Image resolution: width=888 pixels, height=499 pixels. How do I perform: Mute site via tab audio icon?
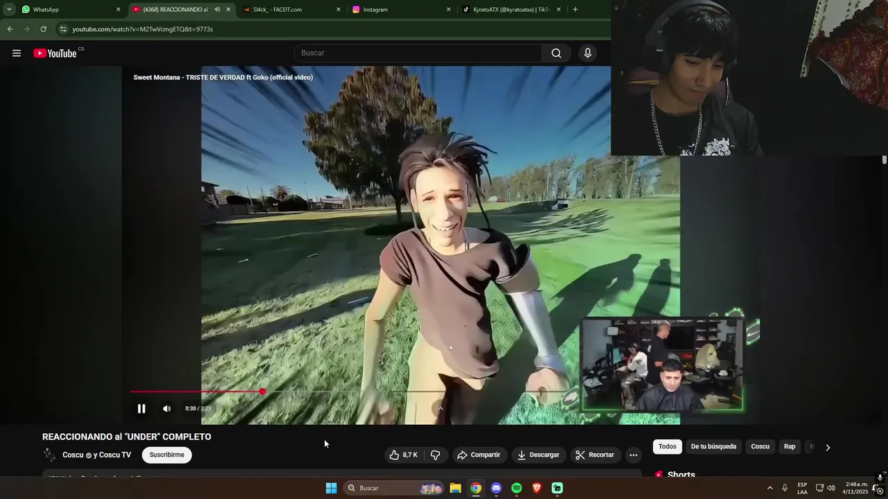(x=217, y=10)
